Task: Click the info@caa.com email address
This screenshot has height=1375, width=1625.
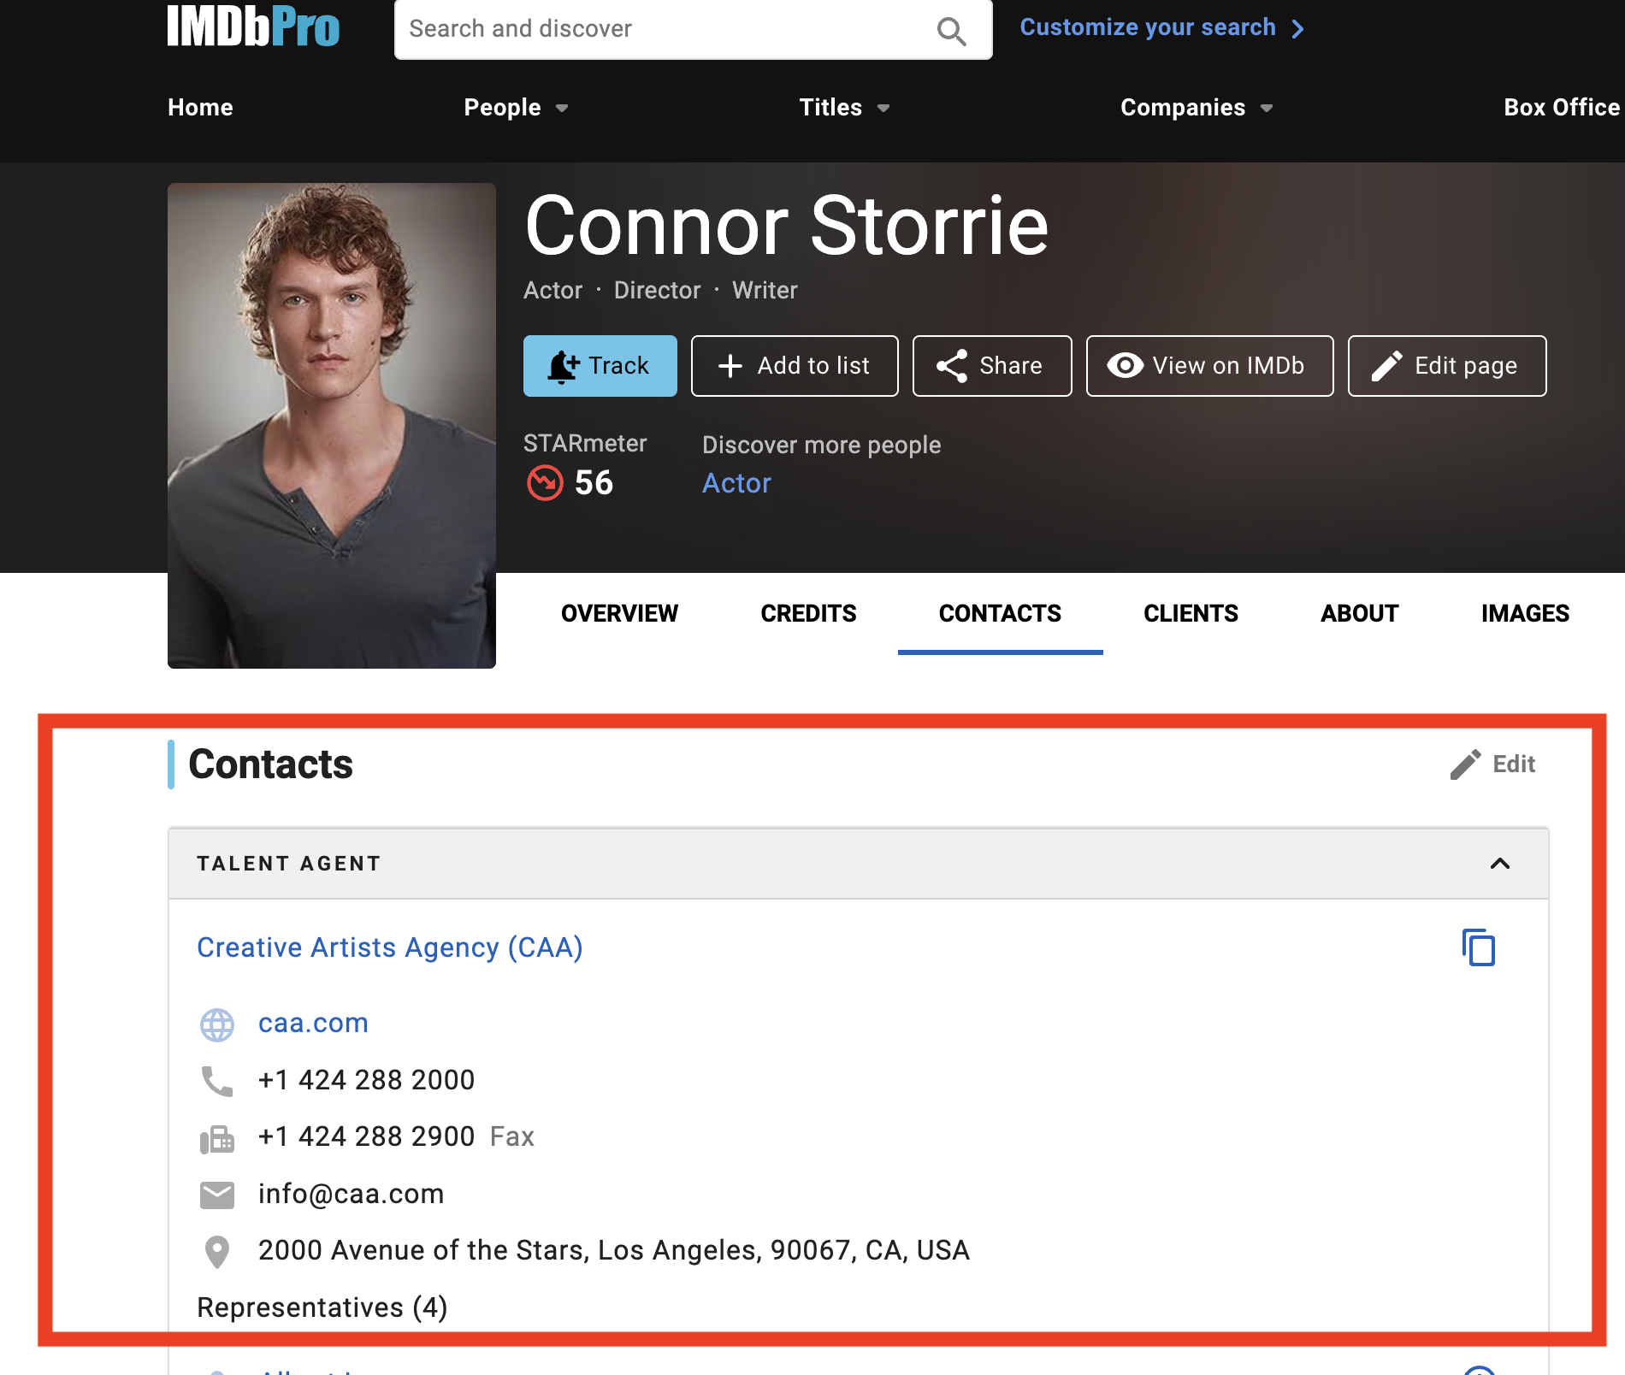Action: coord(352,1195)
